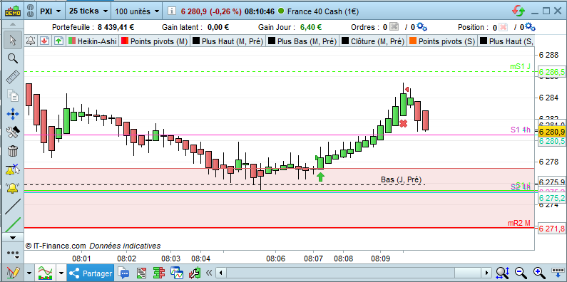Click the horizontal chart scrollbar thumb
Image resolution: width=567 pixels, height=282 pixels.
469,273
